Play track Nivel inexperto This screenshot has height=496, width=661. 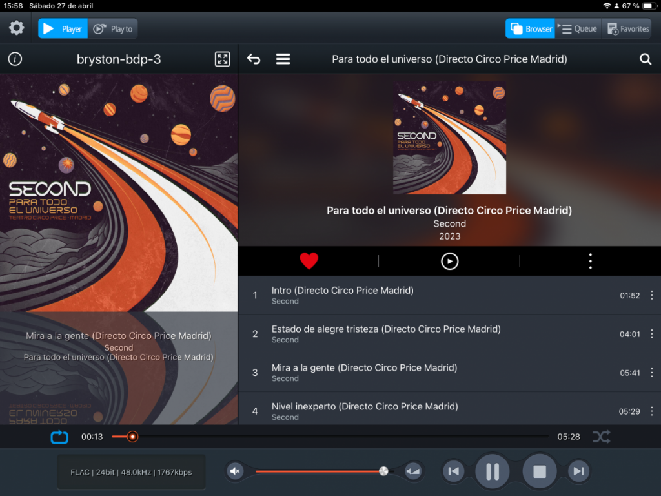365,407
